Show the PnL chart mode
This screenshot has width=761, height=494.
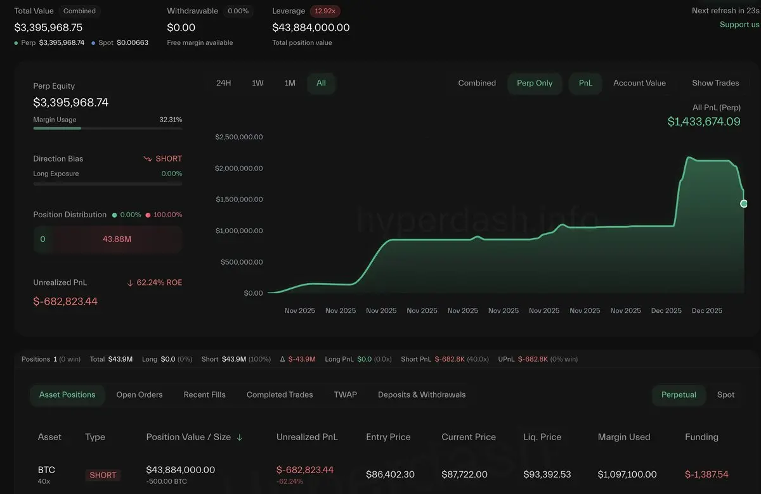[585, 83]
